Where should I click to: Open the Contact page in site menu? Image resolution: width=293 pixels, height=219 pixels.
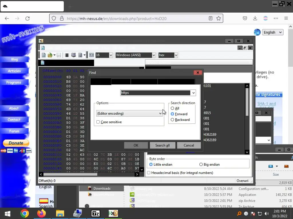[x=14, y=119]
